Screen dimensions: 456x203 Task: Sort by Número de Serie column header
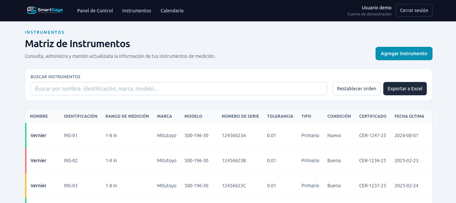pos(240,116)
